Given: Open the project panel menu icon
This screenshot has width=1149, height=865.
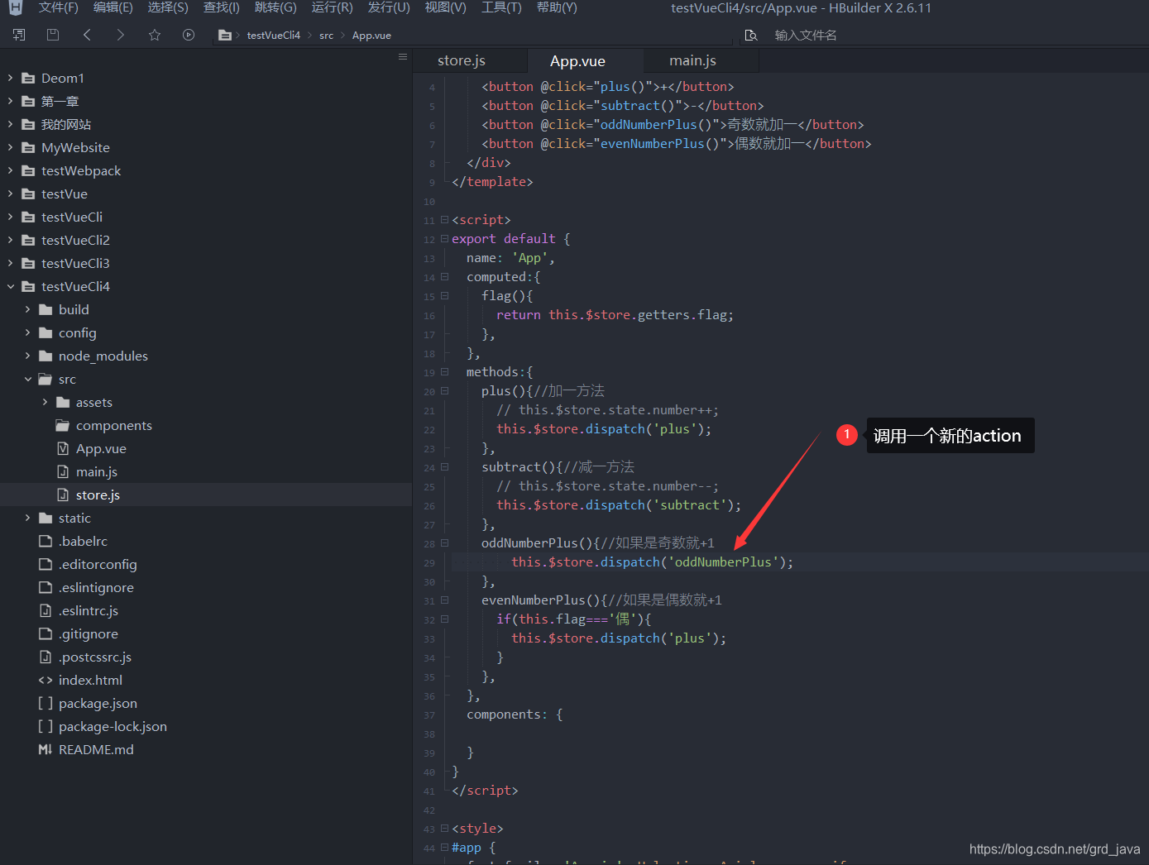Looking at the screenshot, I should tap(403, 56).
